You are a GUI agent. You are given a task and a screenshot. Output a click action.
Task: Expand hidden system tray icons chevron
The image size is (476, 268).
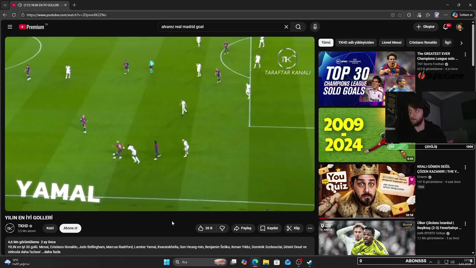point(431,262)
